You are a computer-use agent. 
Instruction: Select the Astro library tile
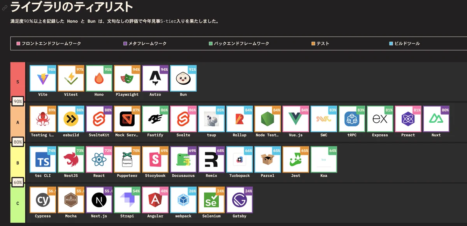click(155, 78)
